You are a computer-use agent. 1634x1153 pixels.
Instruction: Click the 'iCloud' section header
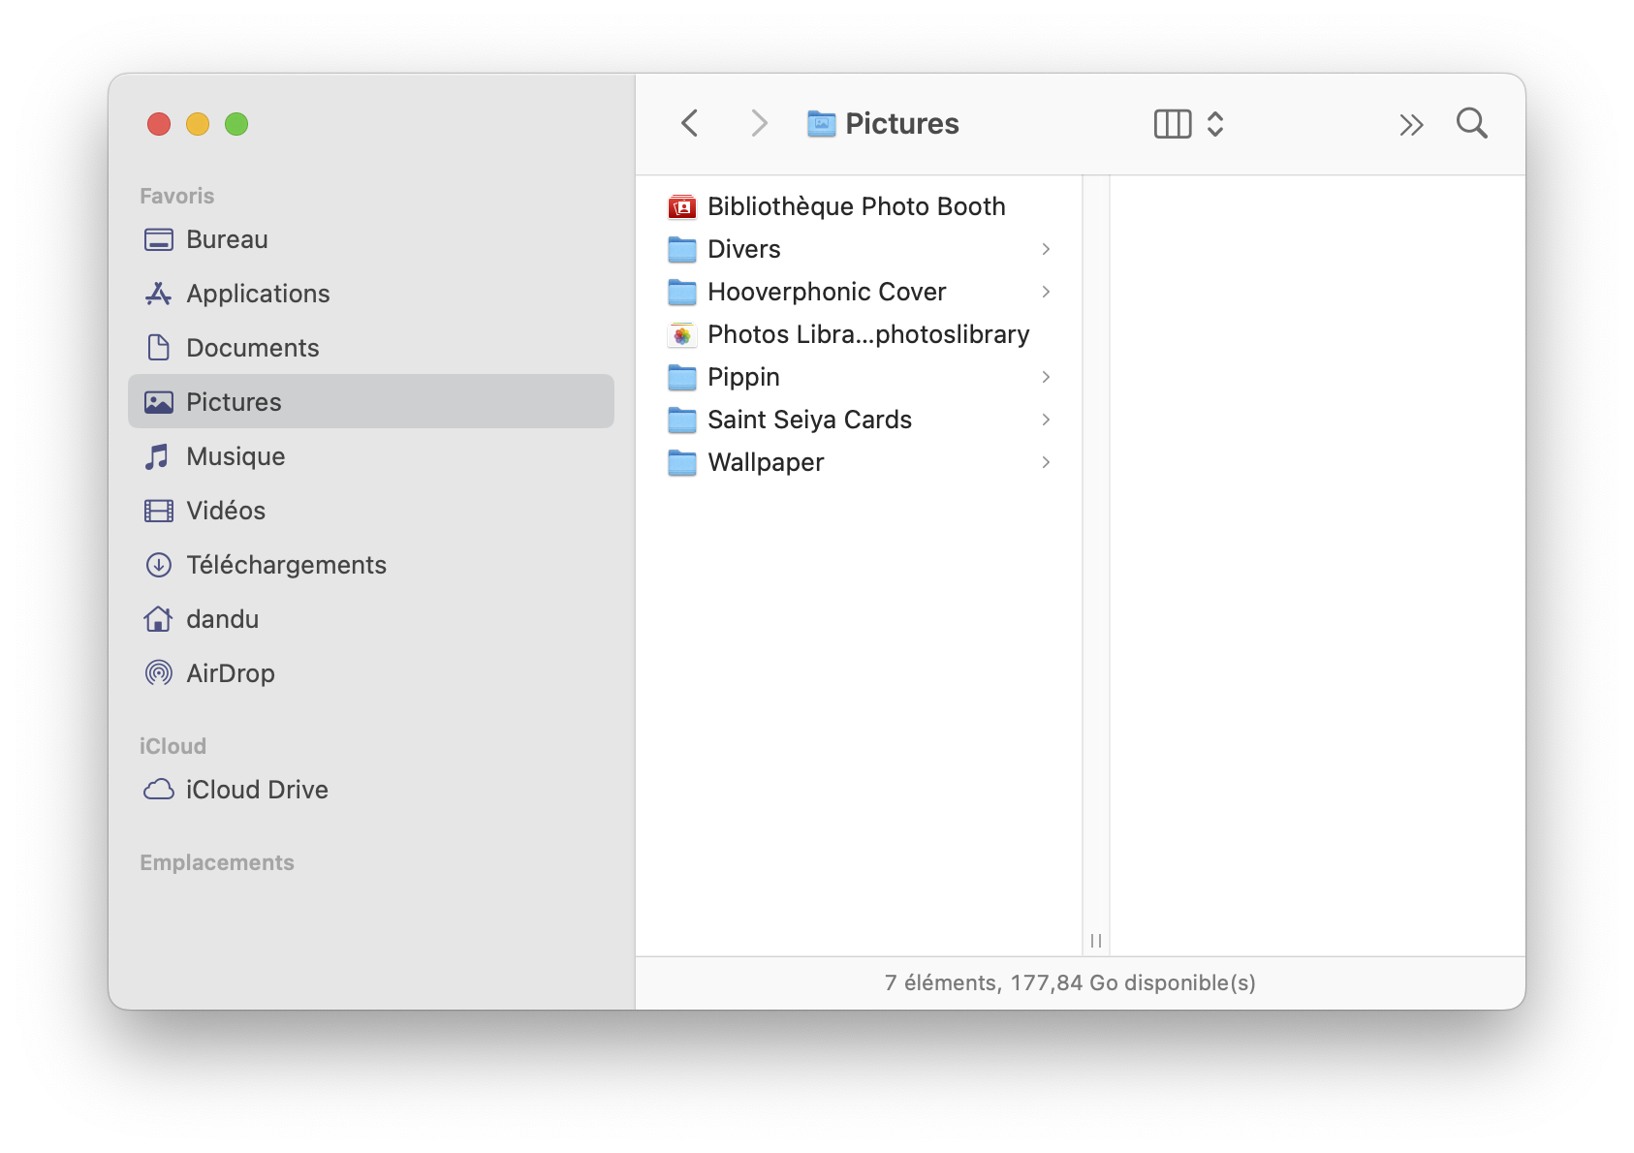point(173,746)
